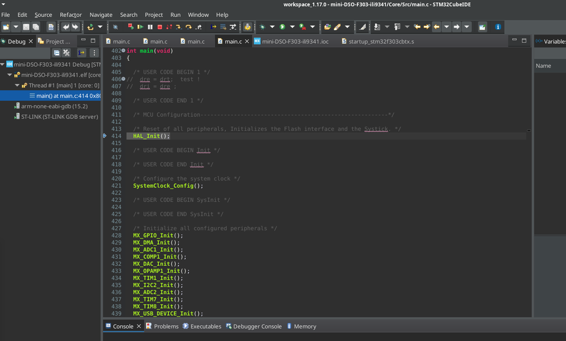This screenshot has width=566, height=341.
Task: Open the mini-DSO-F303-ili9341.ioc editor tab
Action: [x=292, y=41]
